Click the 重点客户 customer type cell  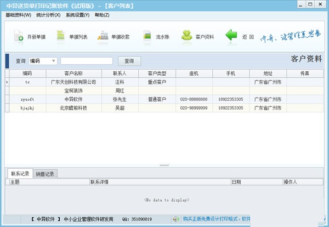click(157, 82)
